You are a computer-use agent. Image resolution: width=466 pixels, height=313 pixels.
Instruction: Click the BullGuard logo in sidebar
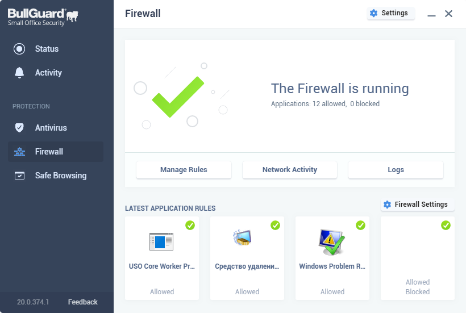click(43, 15)
